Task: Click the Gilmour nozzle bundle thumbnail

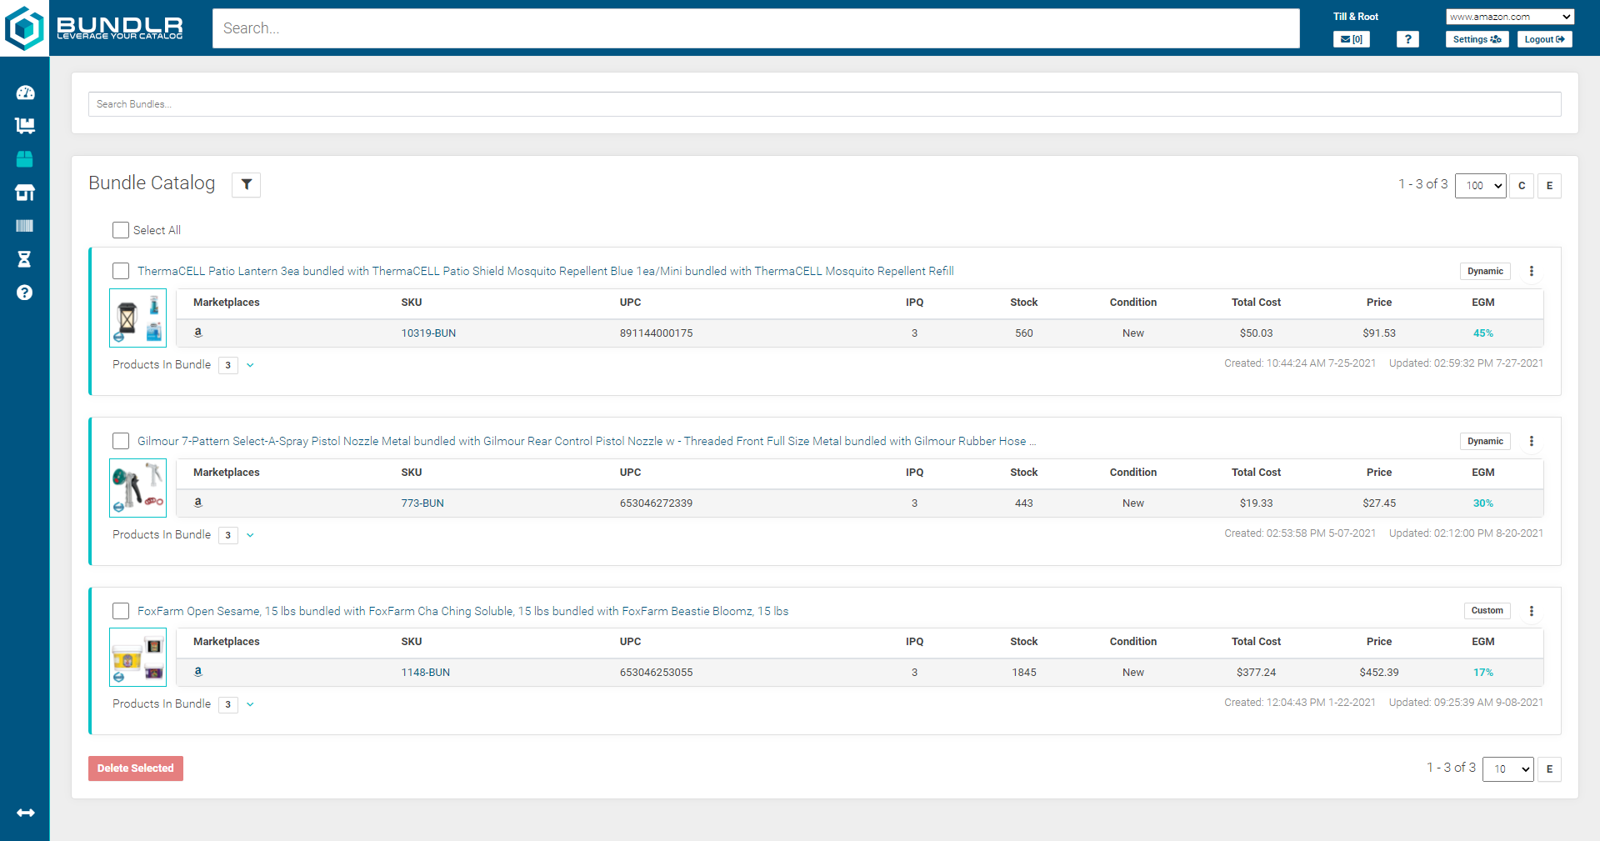Action: tap(138, 488)
